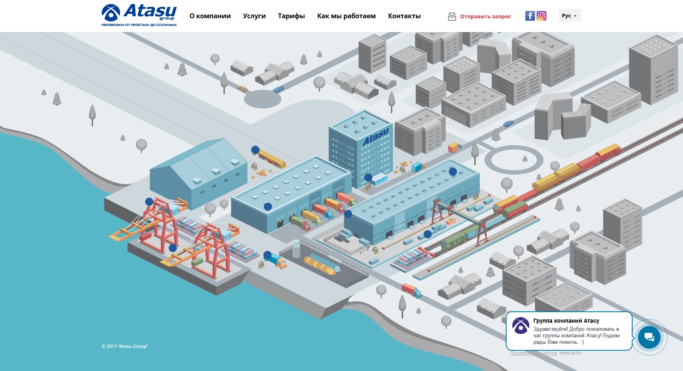Click the blue hotspot above the small blue truck
The image size is (683, 371).
[x=268, y=255]
